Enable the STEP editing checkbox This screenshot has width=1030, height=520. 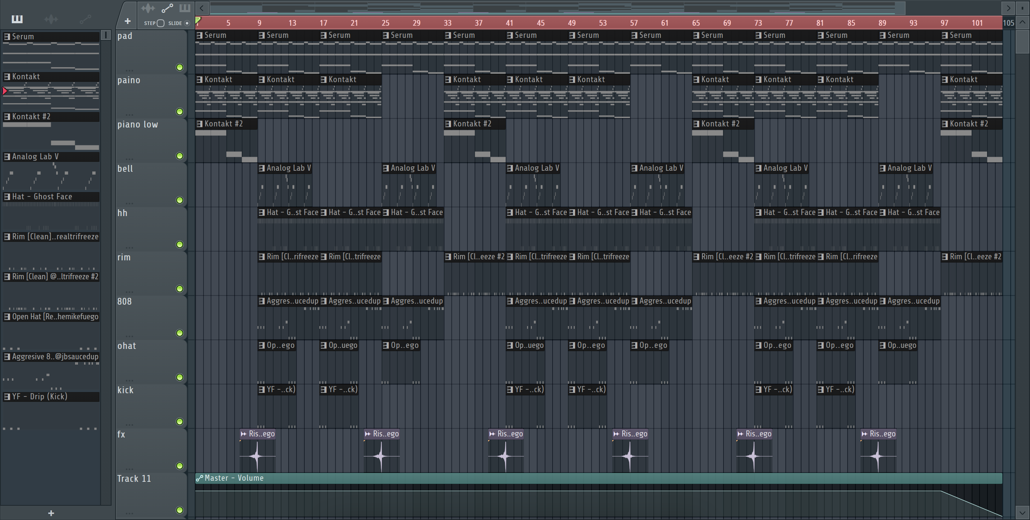tap(161, 23)
